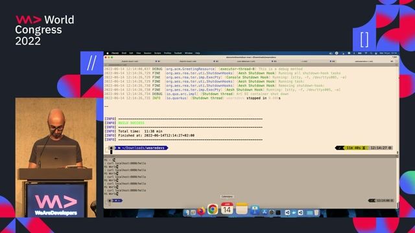
Task: Click the topmost 'curl localhost:8080/hello' command
Action: coord(126,163)
